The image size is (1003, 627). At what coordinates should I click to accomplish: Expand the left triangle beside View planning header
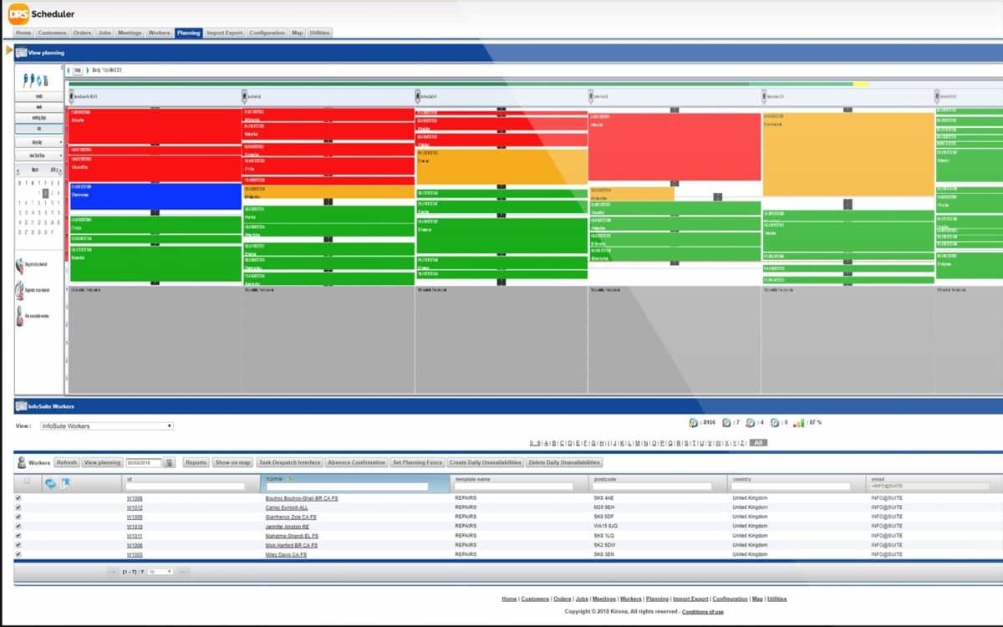coord(9,51)
